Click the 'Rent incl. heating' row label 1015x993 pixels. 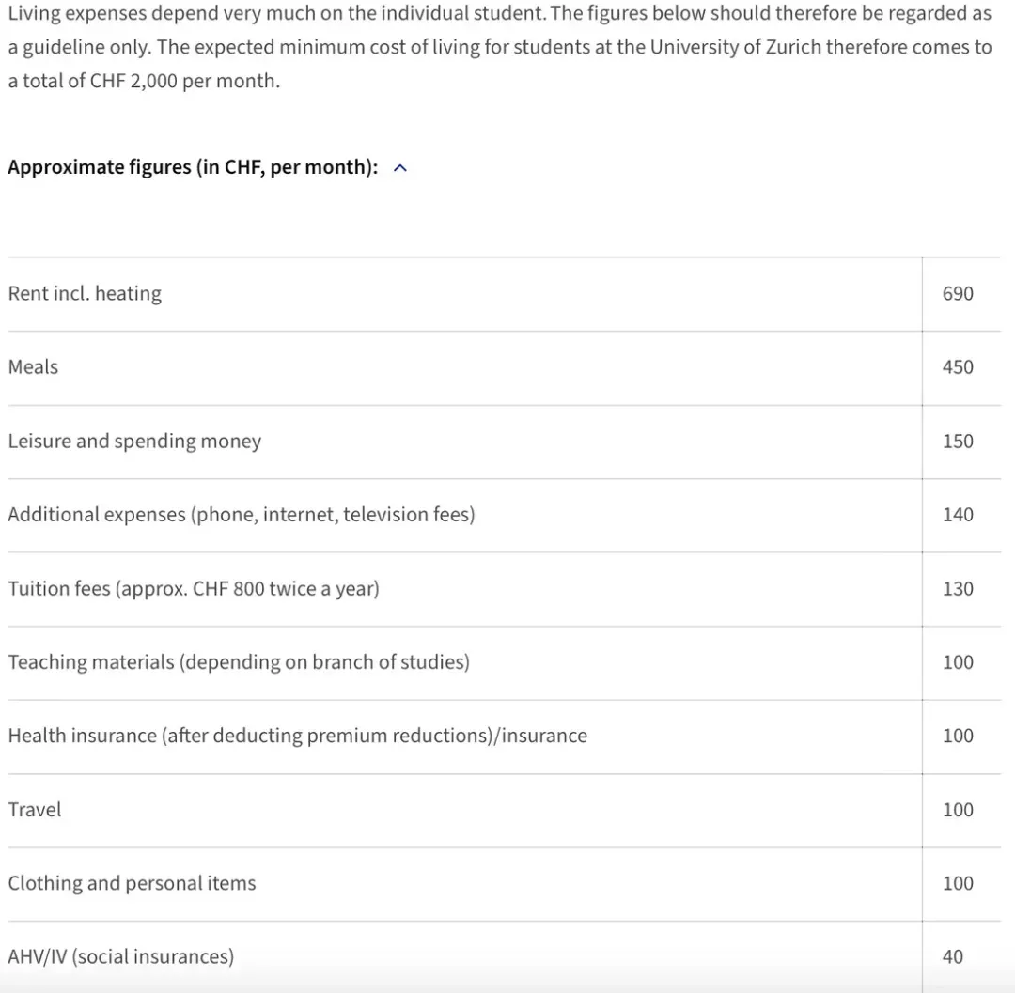click(85, 293)
